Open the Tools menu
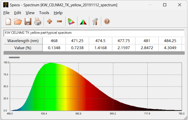This screenshot has height=120, width=188. point(44,13)
